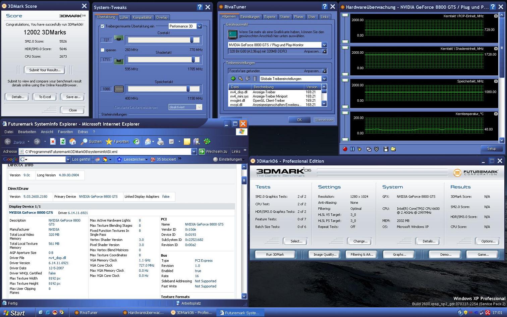The width and height of the screenshot is (507, 317).
Task: Open the Einstellungen tab in RivaTuner
Action: 250,17
